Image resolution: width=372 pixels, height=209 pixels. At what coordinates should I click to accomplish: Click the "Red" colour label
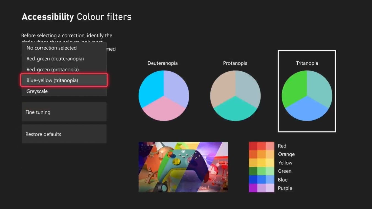tap(282, 146)
